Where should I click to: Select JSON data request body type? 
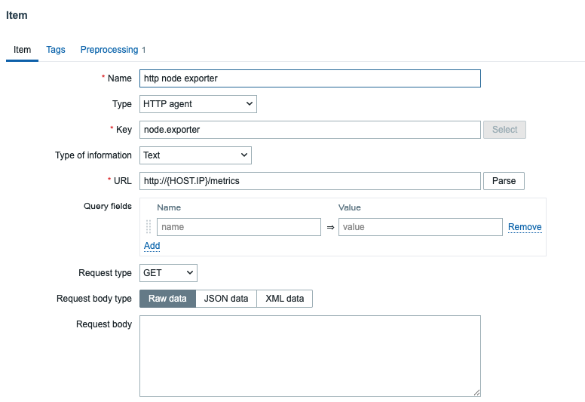[x=226, y=299]
